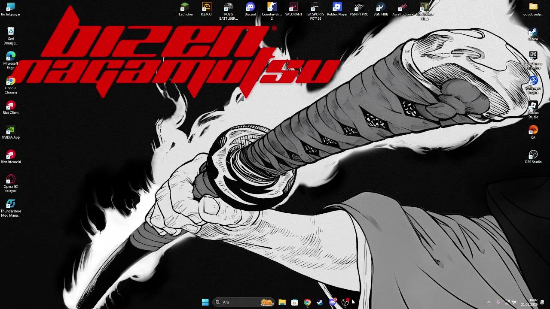
Task: Select the Roblox Player shortcut
Action: tap(337, 9)
